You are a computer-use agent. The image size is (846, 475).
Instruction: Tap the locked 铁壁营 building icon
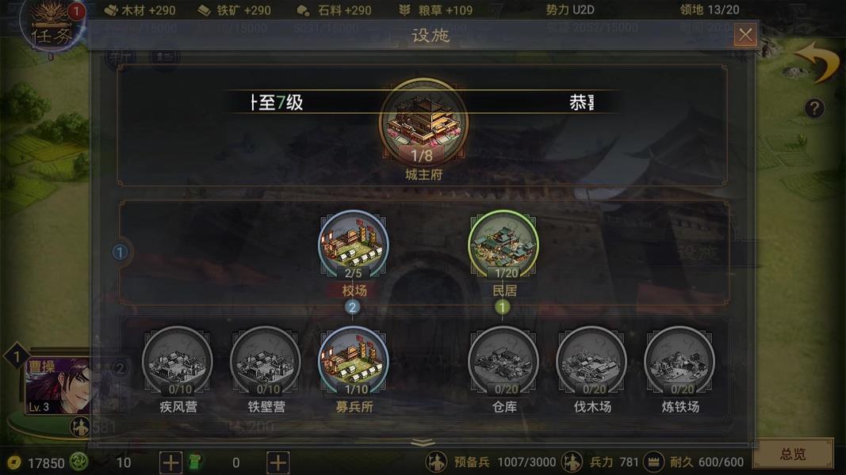tap(266, 361)
